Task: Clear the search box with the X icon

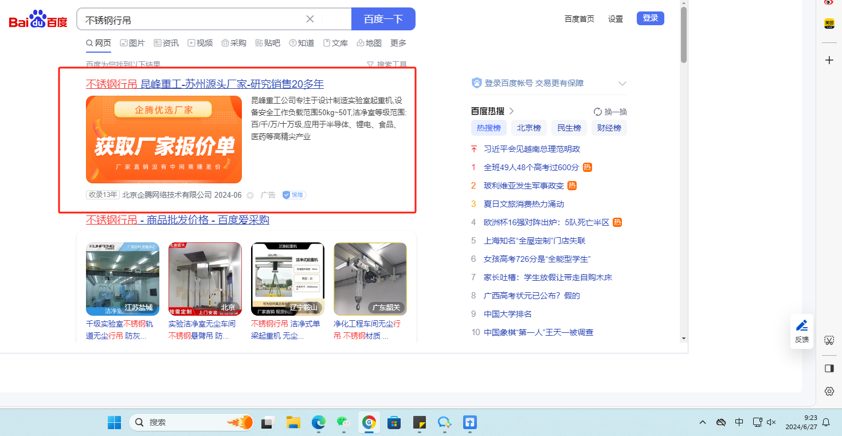Action: 310,19
